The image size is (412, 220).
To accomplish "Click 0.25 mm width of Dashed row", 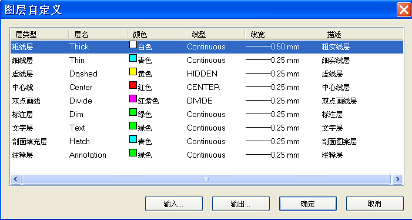I will pos(273,74).
